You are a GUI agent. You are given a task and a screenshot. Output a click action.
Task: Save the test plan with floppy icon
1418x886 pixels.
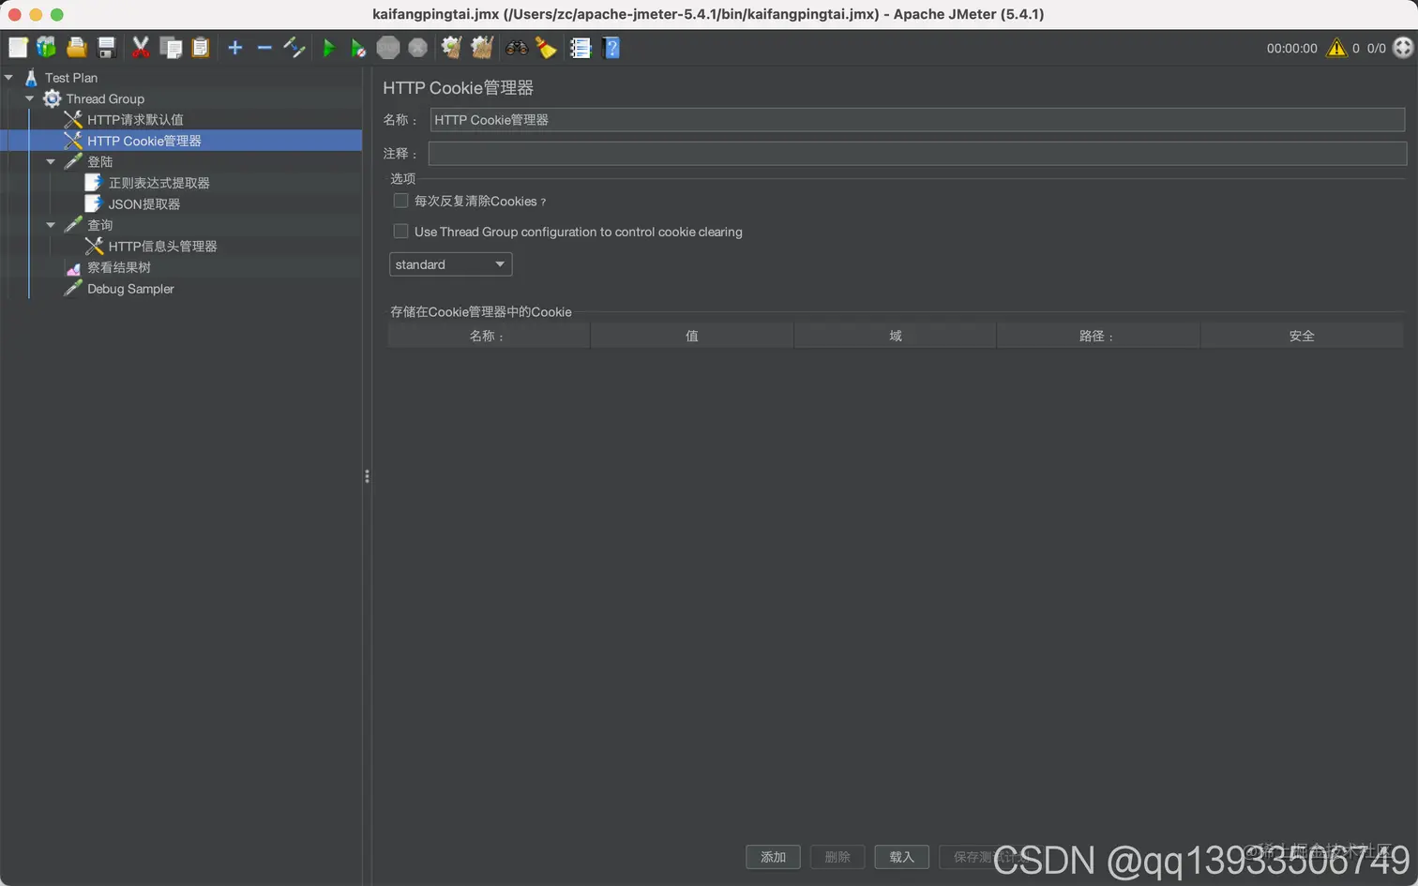coord(107,48)
